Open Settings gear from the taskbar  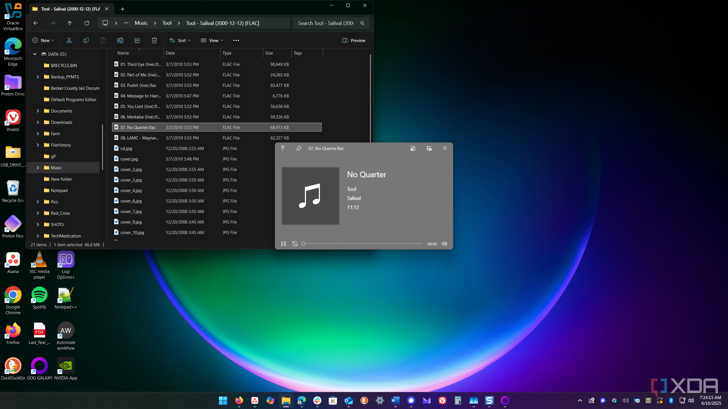(x=380, y=400)
